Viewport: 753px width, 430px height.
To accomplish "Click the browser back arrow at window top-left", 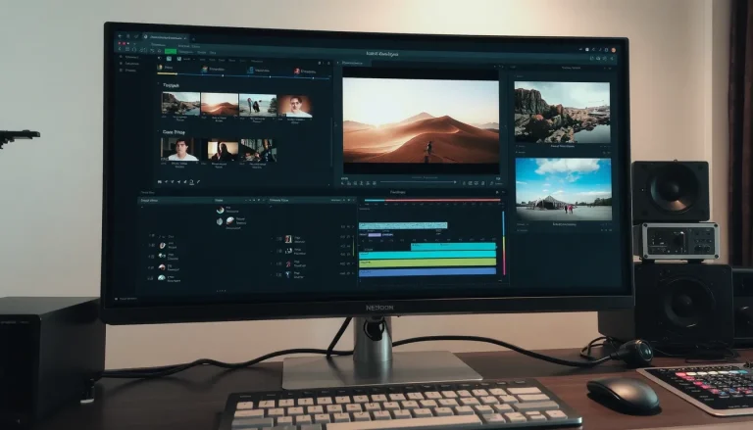I will click(x=120, y=35).
